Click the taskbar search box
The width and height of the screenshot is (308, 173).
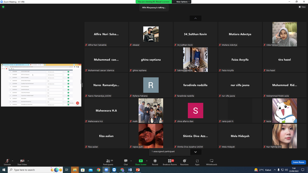tap(35, 170)
